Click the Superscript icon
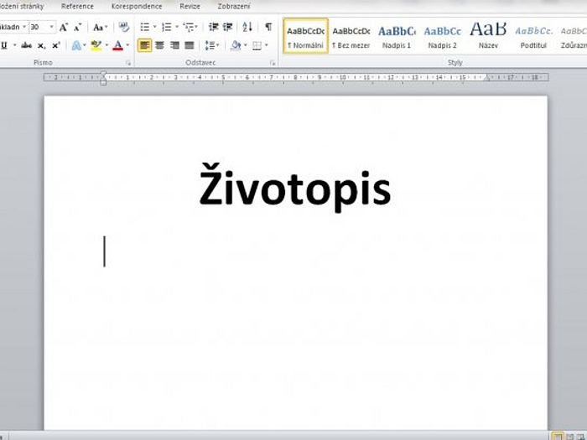Image resolution: width=587 pixels, height=440 pixels. 55,45
